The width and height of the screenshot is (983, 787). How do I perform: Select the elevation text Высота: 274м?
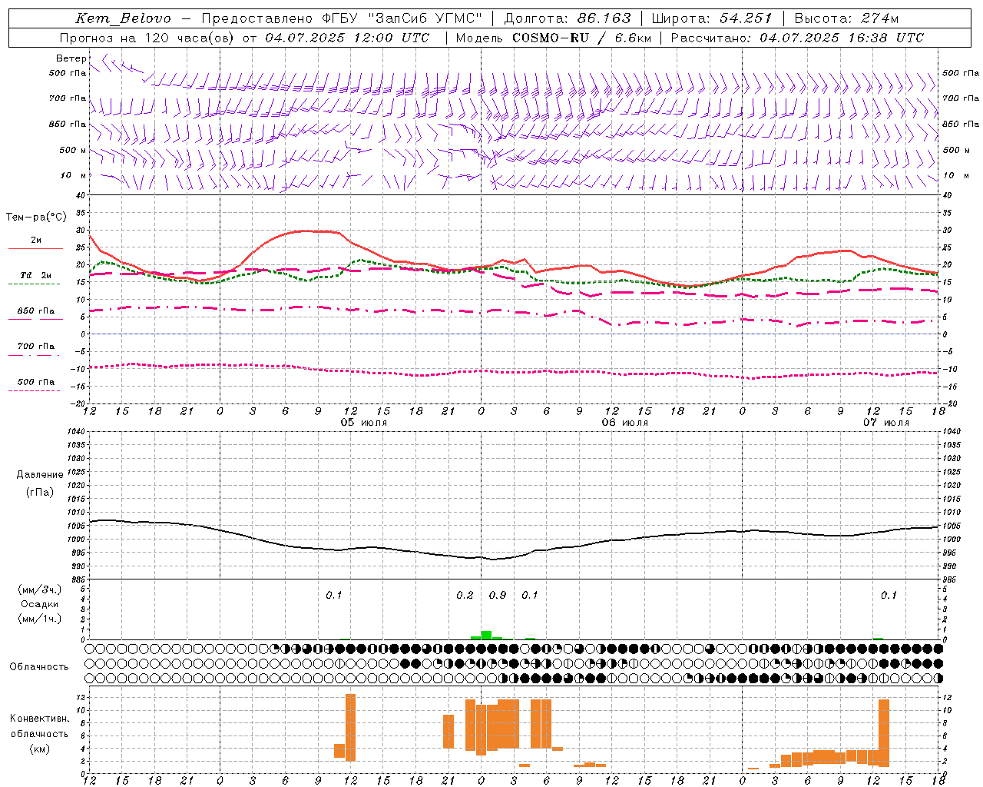click(x=846, y=18)
